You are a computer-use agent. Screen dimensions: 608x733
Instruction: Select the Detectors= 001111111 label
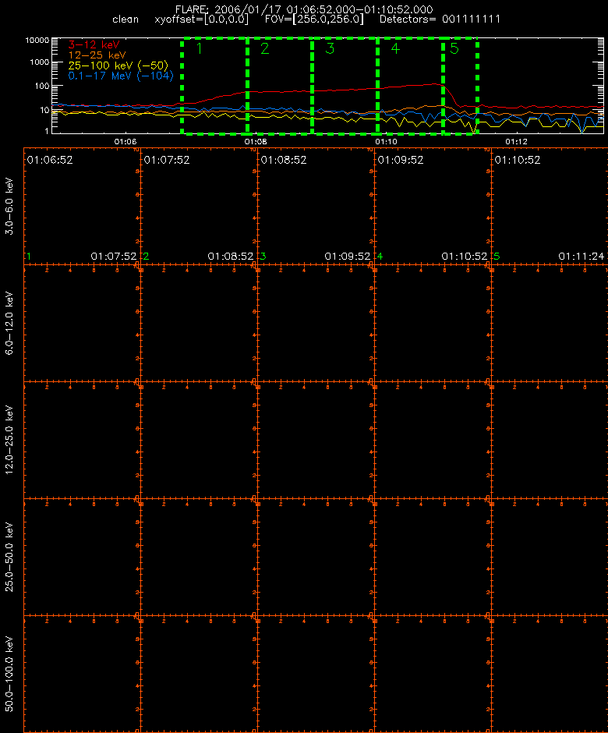(x=440, y=19)
